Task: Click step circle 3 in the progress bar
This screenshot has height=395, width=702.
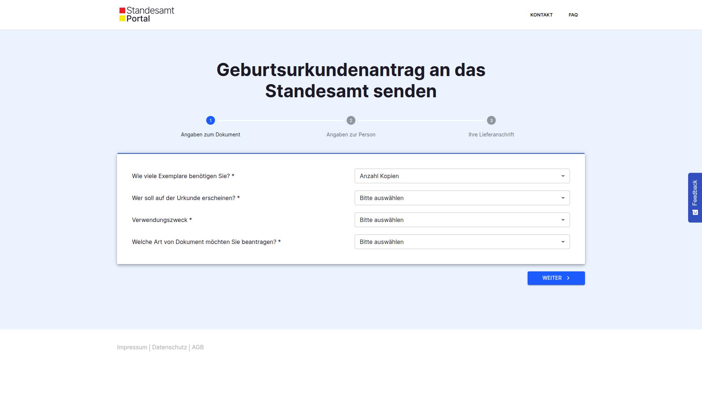Action: (491, 120)
